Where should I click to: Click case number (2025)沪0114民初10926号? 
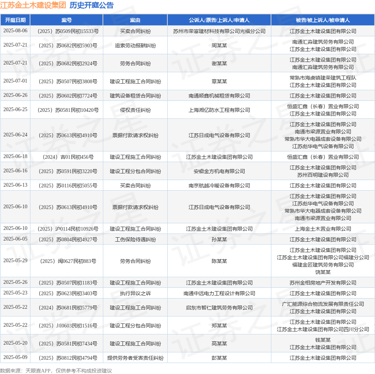tap(68, 229)
